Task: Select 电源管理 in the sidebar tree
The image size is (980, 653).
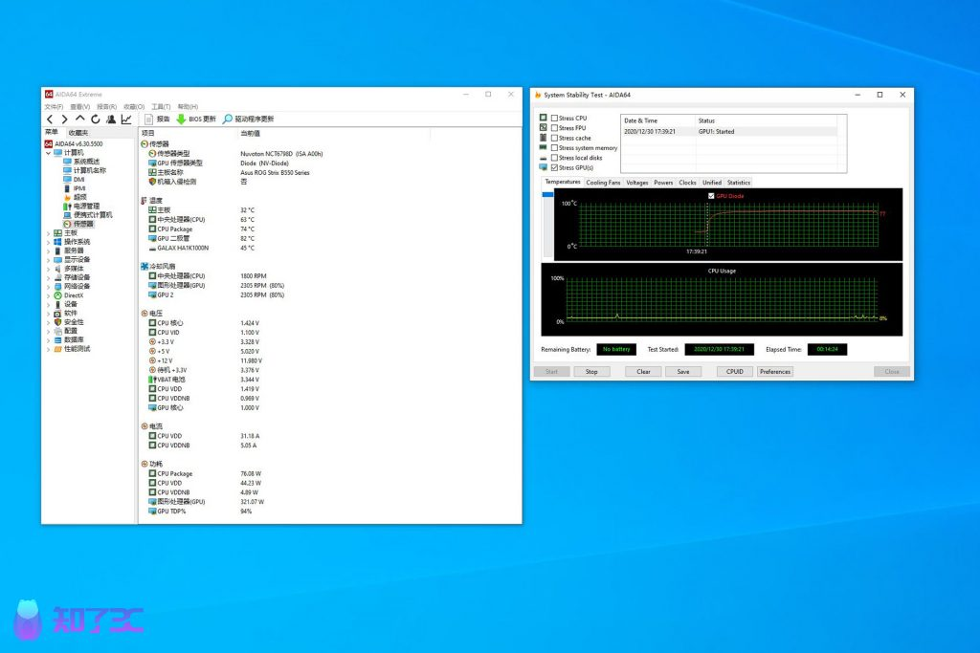Action: (81, 206)
